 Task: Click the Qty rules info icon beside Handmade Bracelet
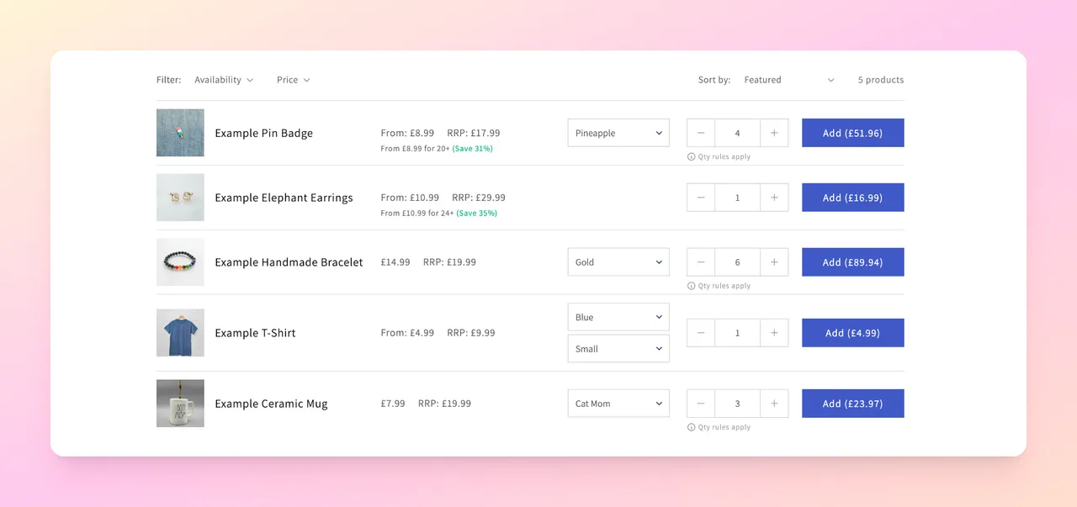tap(692, 286)
